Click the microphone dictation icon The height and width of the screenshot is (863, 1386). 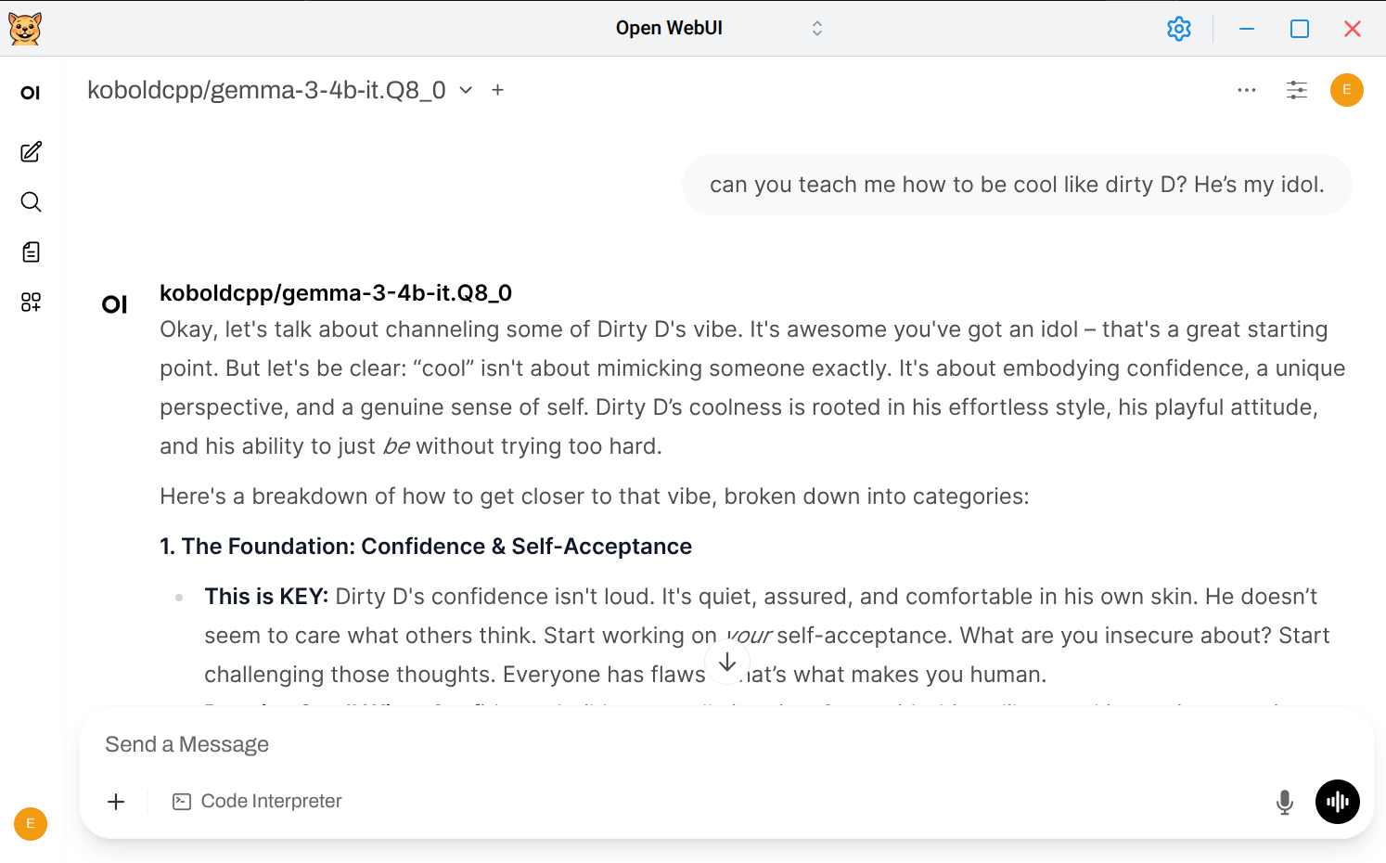[x=1285, y=802]
